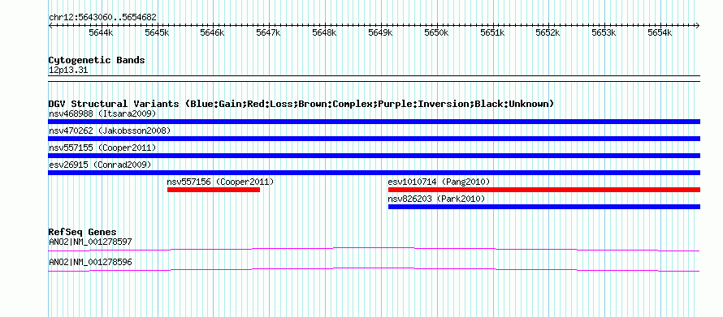Select the red esv1010714 (Pang2010) bar

544,190
